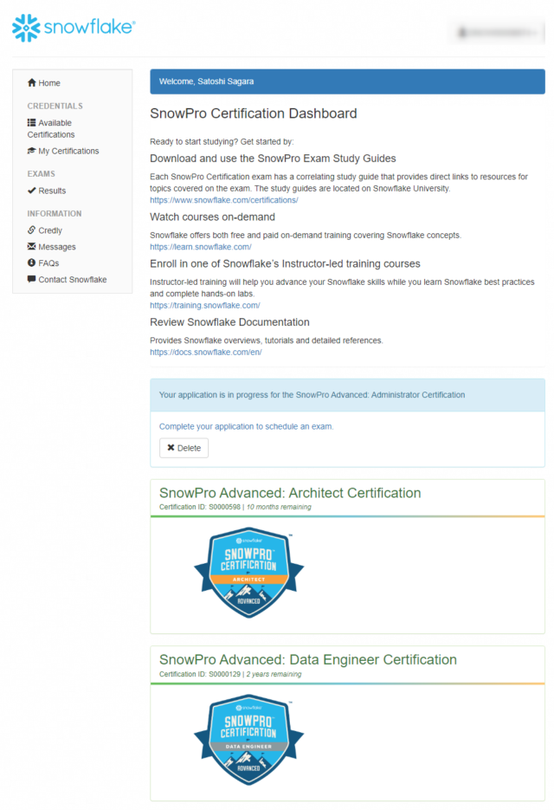Click the Data Engineer certification badge image
This screenshot has width=554, height=810.
[248, 740]
